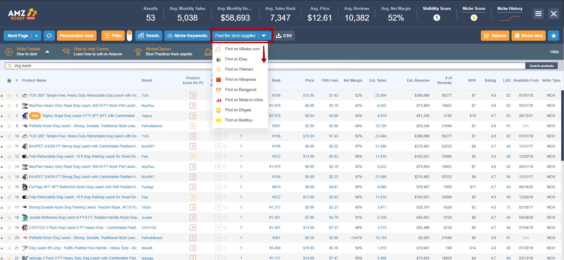Click the MasterClasses lightbulb icon

[x=138, y=51]
